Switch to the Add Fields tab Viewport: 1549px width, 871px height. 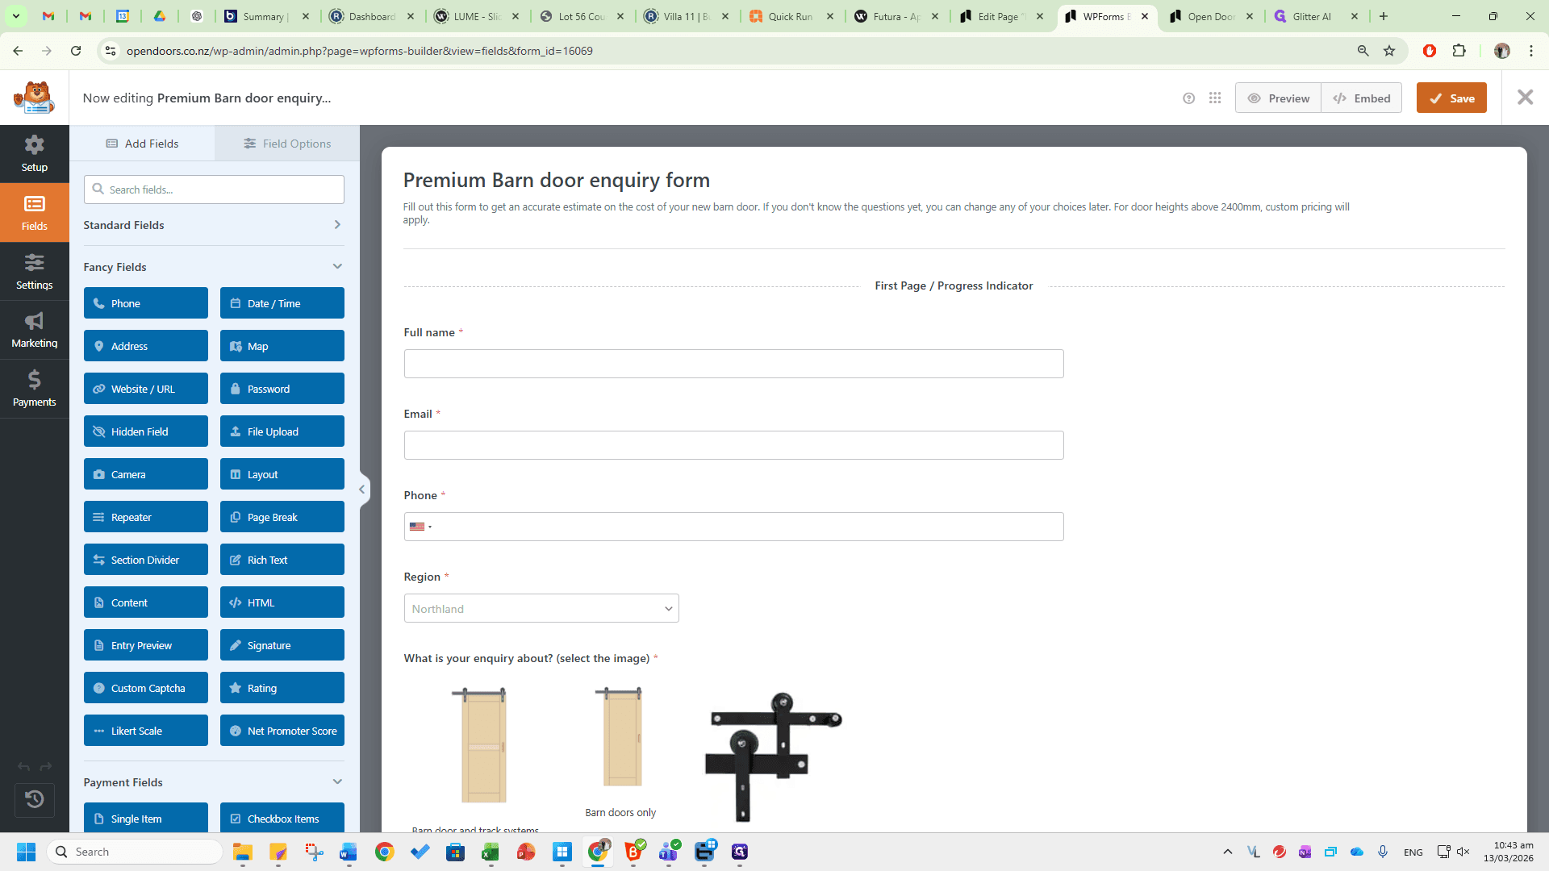pos(142,144)
